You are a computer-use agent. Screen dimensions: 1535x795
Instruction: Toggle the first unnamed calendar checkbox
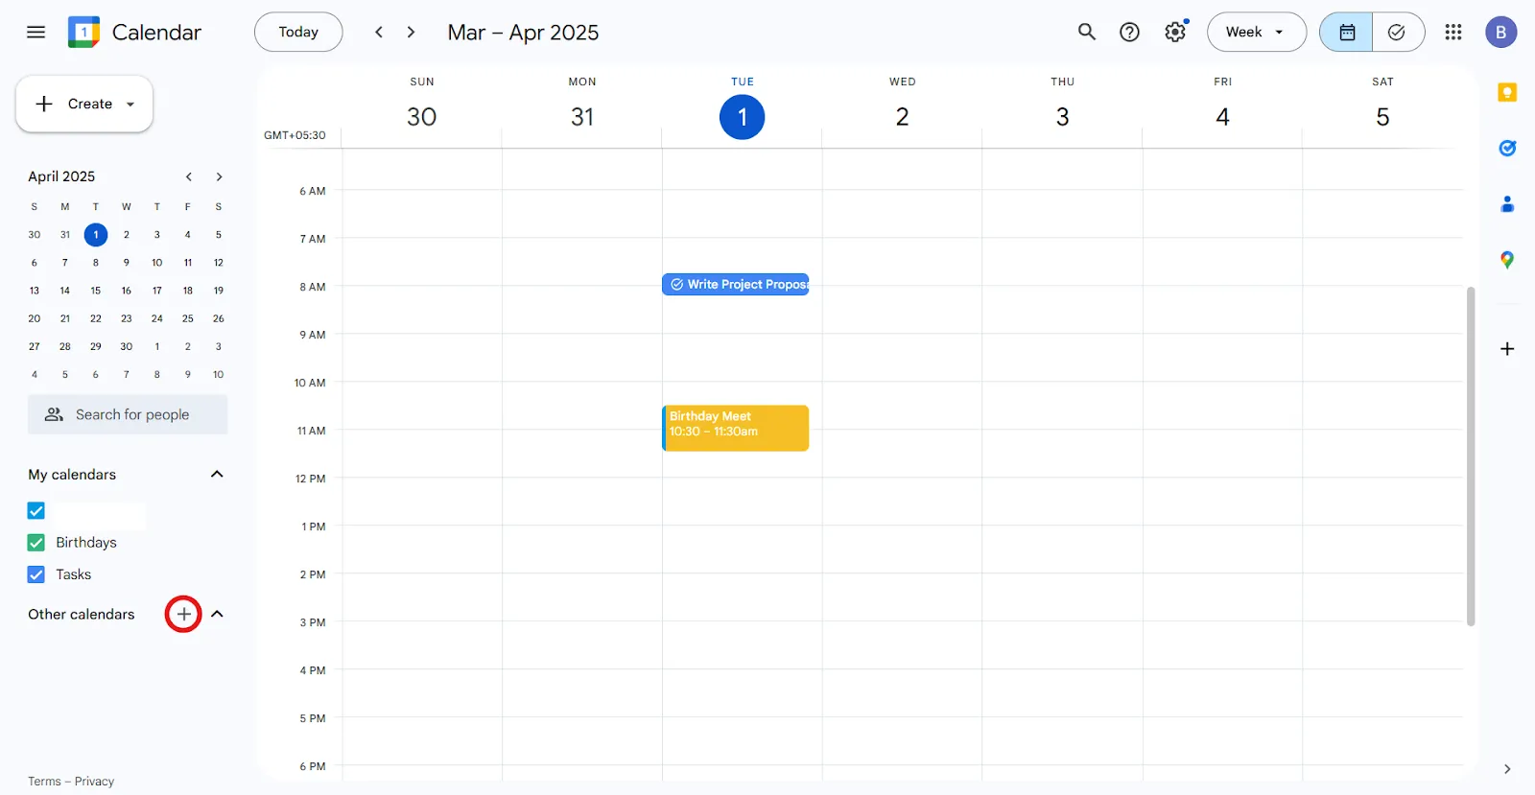point(36,511)
